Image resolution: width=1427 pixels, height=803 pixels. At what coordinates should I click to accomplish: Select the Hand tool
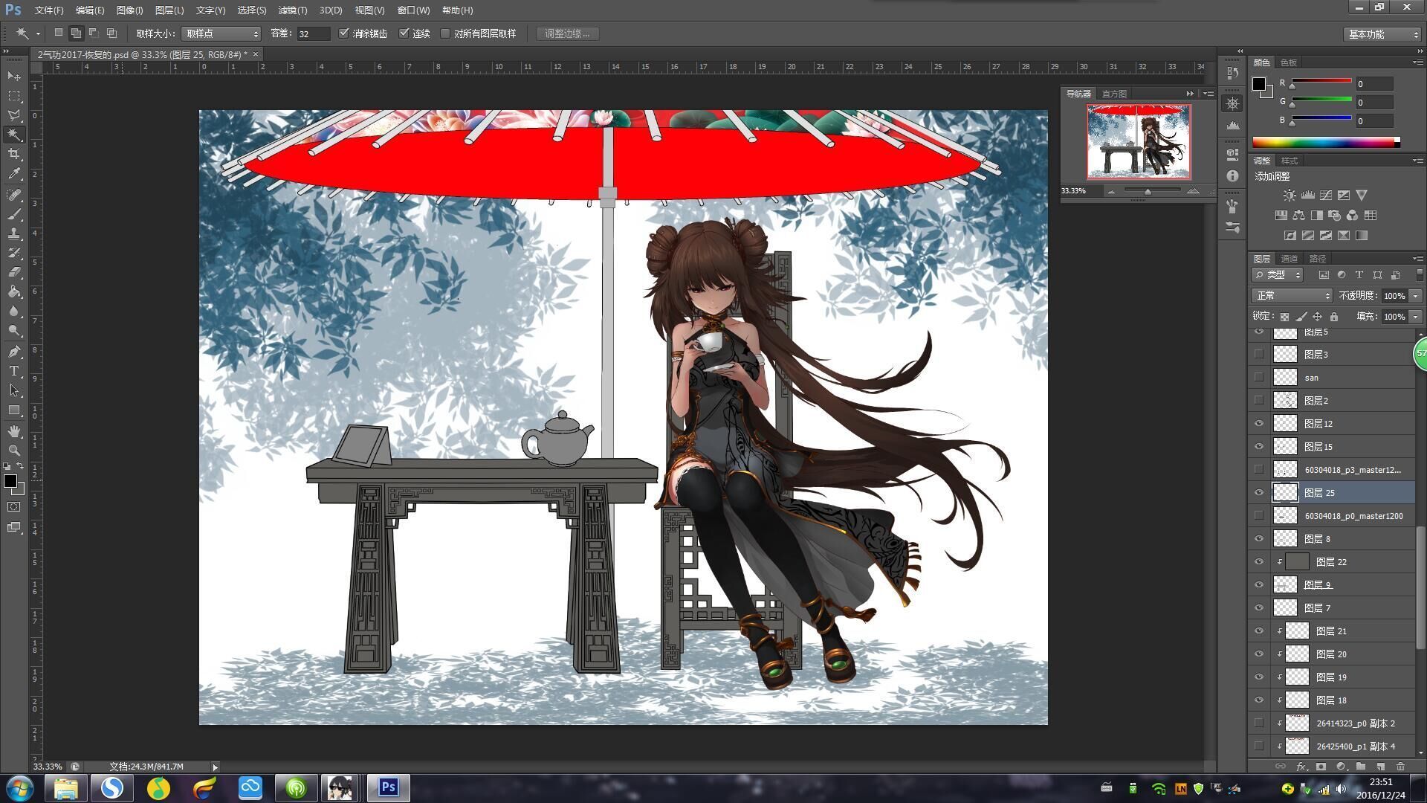click(14, 431)
